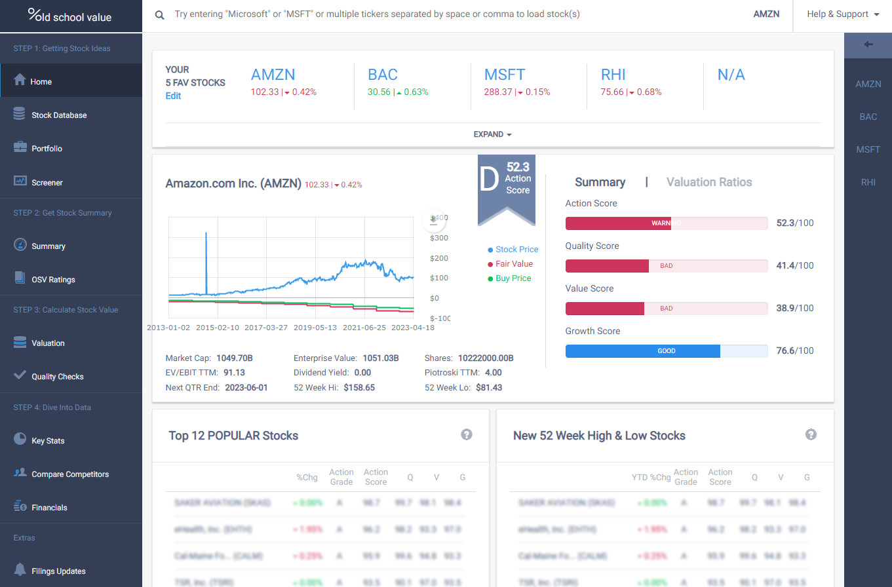Open the Home sidebar icon
This screenshot has height=587, width=892.
(20, 80)
